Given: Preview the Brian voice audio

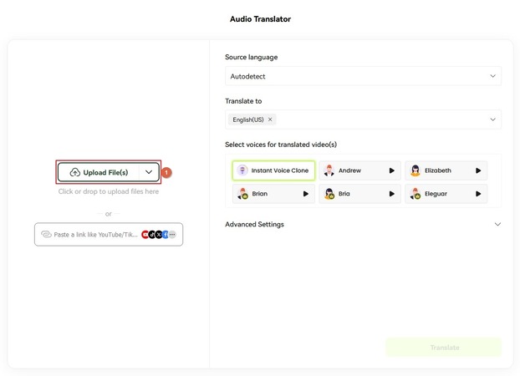Looking at the screenshot, I should (305, 194).
